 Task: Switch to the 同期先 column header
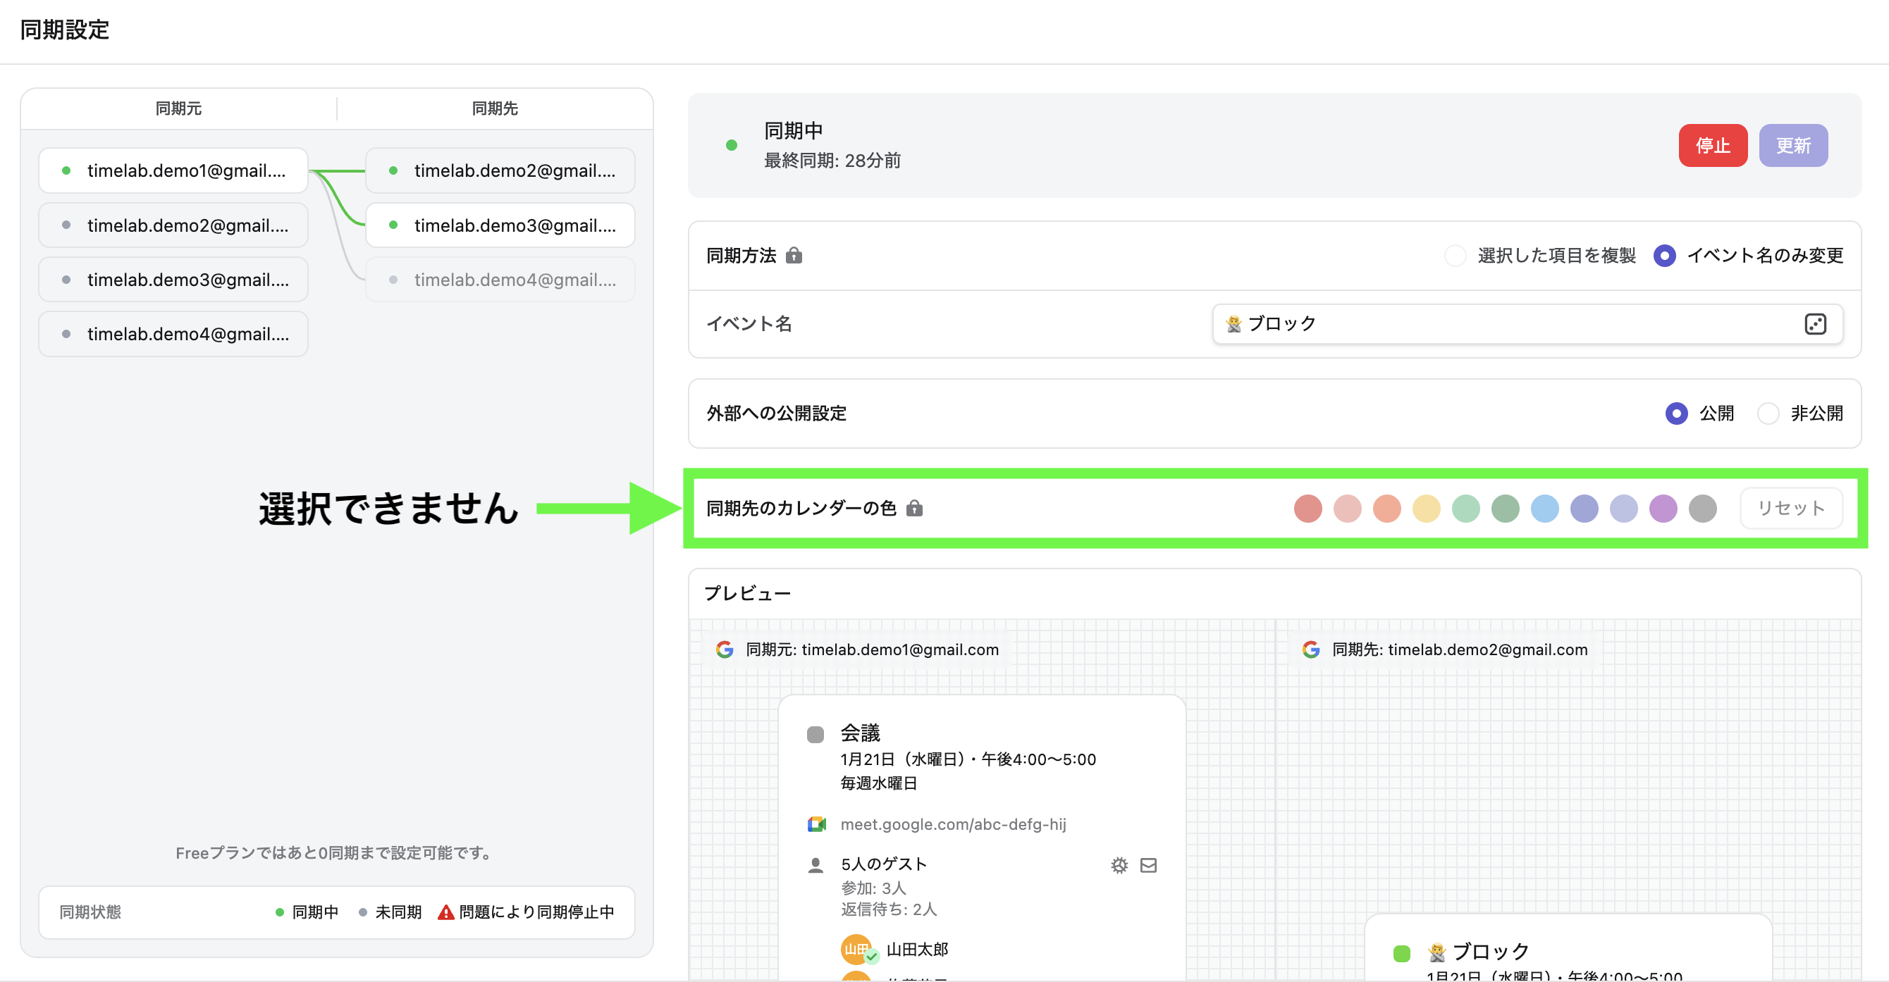495,108
